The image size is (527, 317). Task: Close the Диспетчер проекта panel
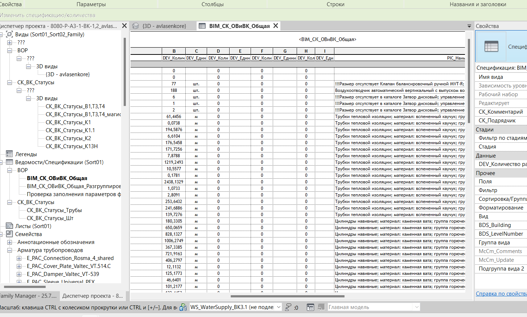coord(124,26)
